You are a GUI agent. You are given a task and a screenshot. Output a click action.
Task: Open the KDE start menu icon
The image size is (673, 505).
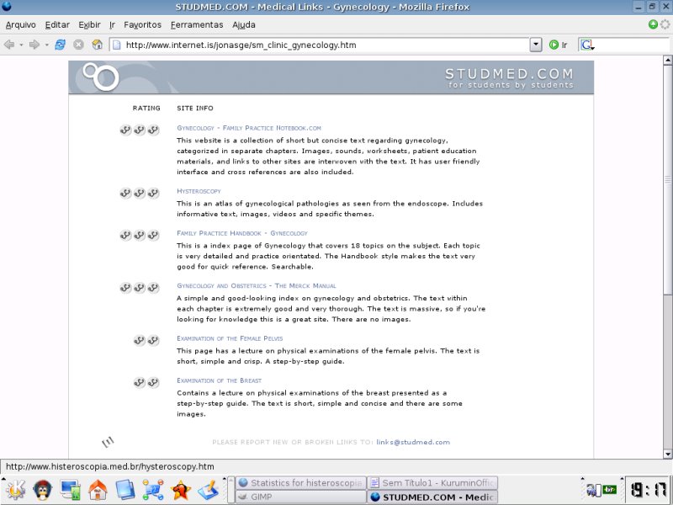click(x=14, y=489)
